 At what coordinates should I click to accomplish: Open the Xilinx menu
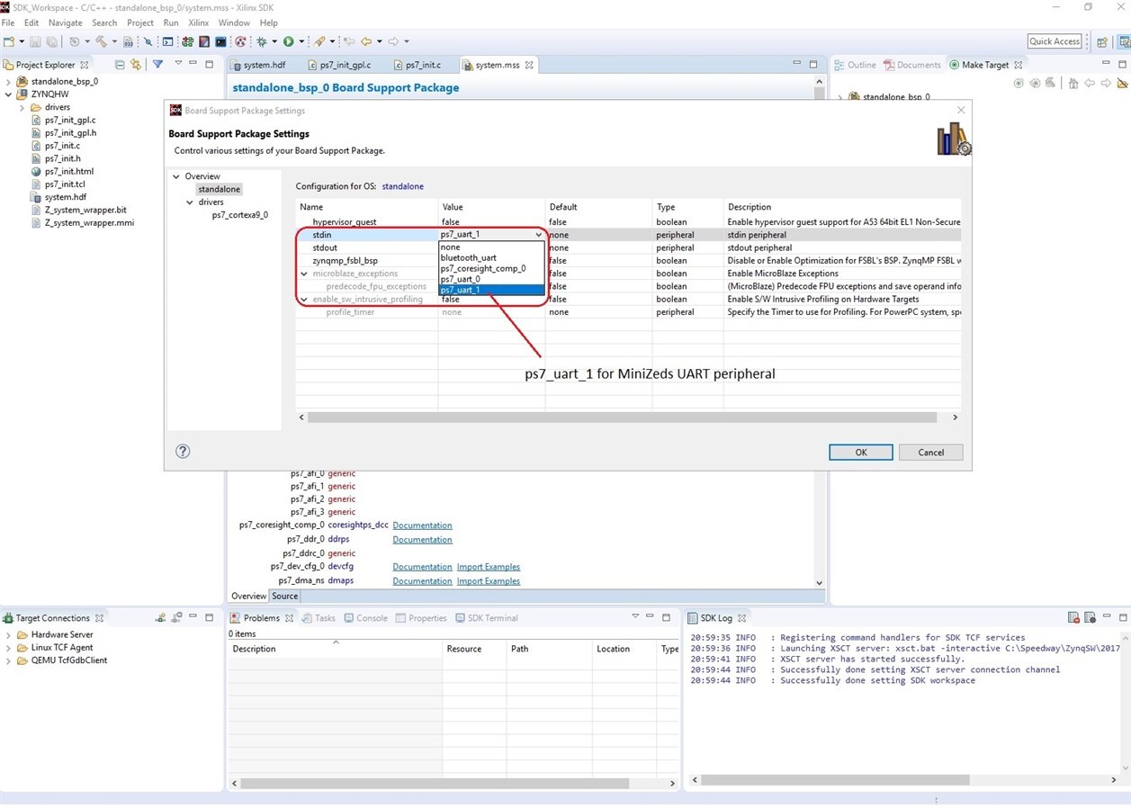coord(198,22)
